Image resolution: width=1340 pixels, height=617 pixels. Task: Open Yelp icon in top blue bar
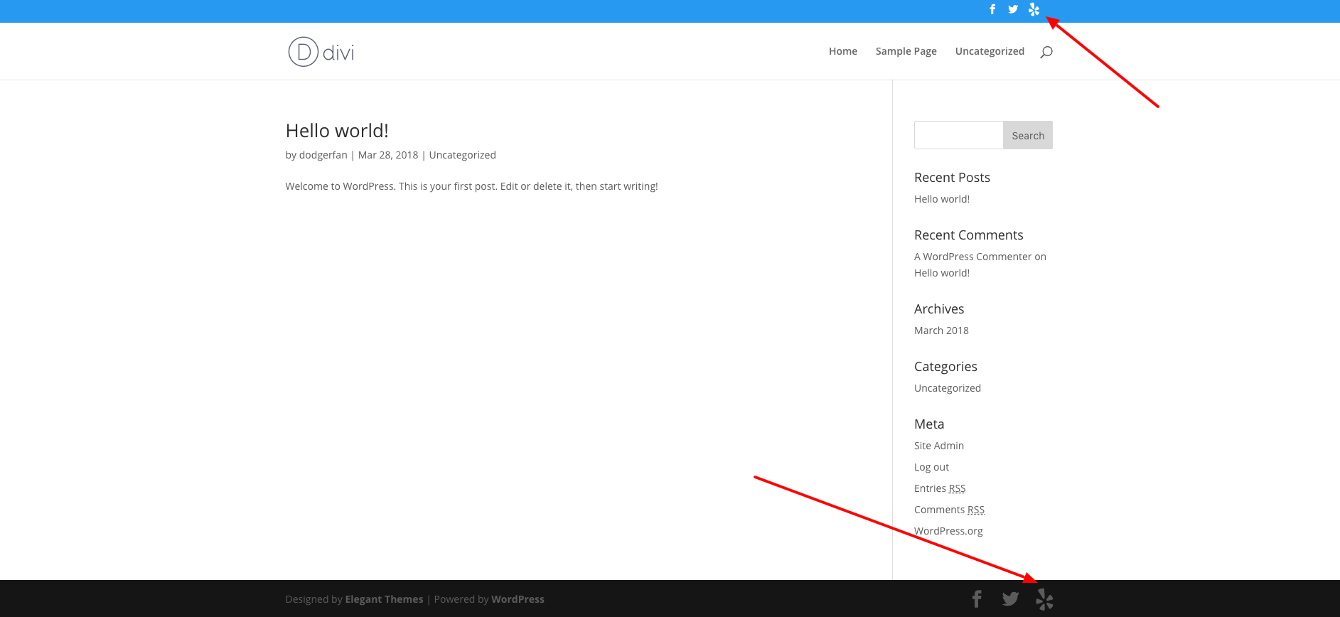coord(1034,9)
